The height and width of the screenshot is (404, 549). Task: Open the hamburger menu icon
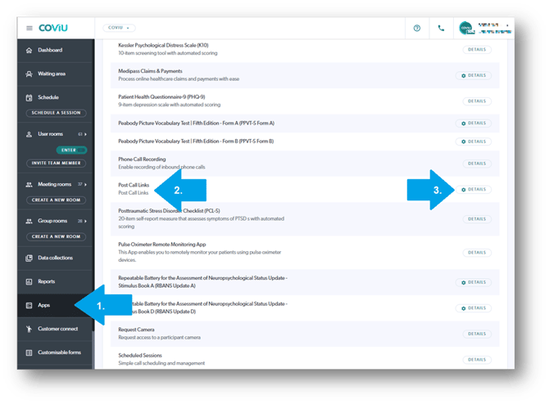coord(29,28)
